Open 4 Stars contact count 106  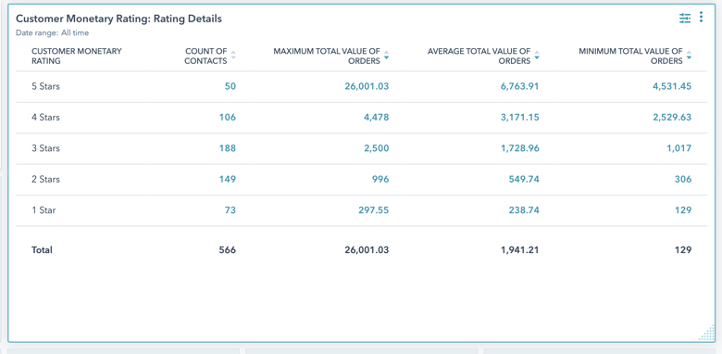(x=228, y=117)
